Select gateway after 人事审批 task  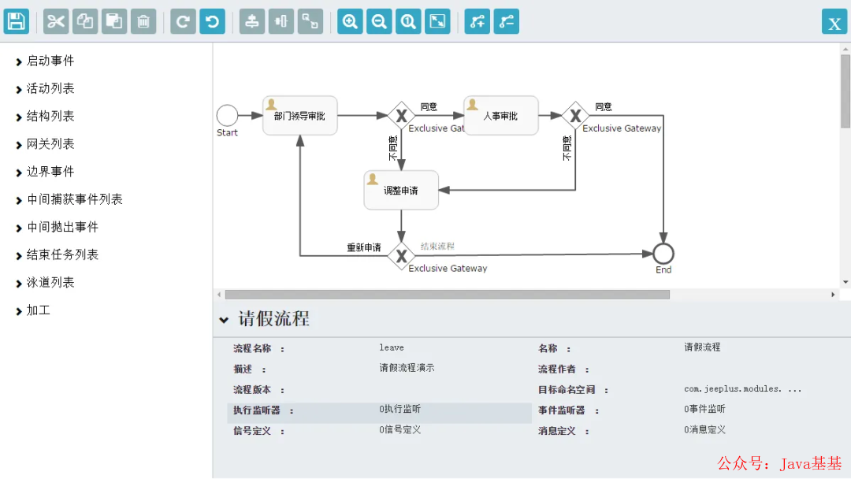(575, 116)
